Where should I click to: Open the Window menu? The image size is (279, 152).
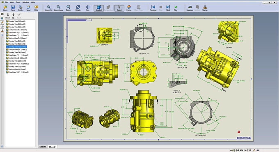point(25,2)
